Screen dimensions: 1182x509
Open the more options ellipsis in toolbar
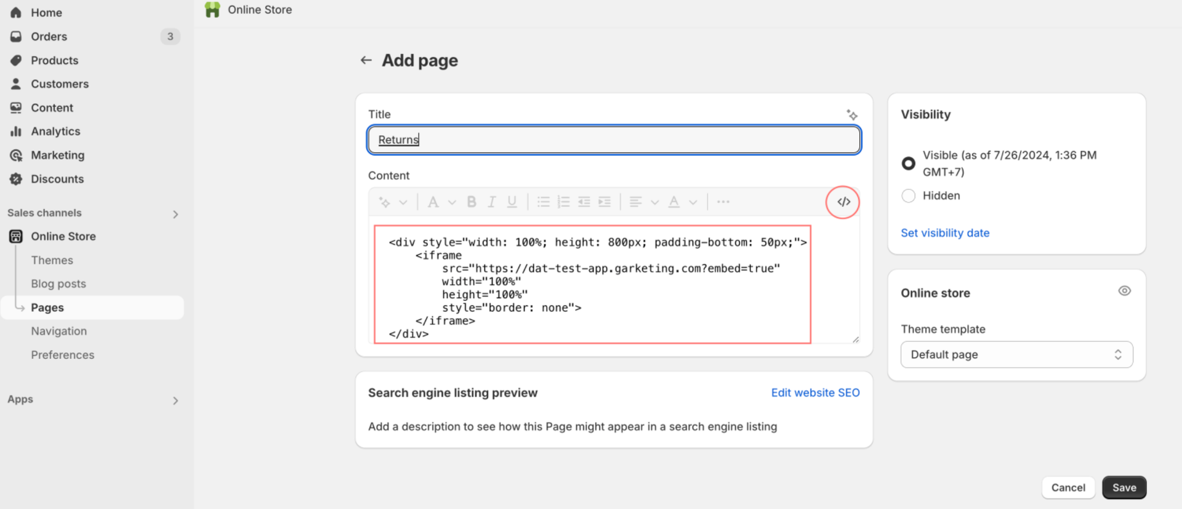click(x=723, y=202)
